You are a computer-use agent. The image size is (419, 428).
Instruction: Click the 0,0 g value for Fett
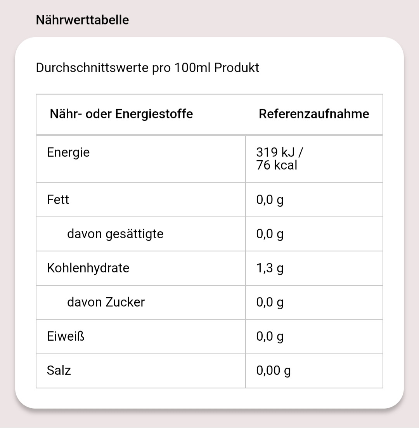point(270,200)
